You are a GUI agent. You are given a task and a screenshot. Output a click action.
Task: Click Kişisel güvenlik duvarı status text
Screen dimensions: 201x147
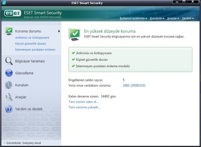click(x=92, y=60)
